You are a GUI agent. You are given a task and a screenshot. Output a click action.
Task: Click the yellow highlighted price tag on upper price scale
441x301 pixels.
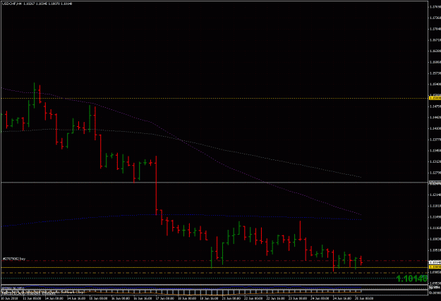click(x=435, y=98)
